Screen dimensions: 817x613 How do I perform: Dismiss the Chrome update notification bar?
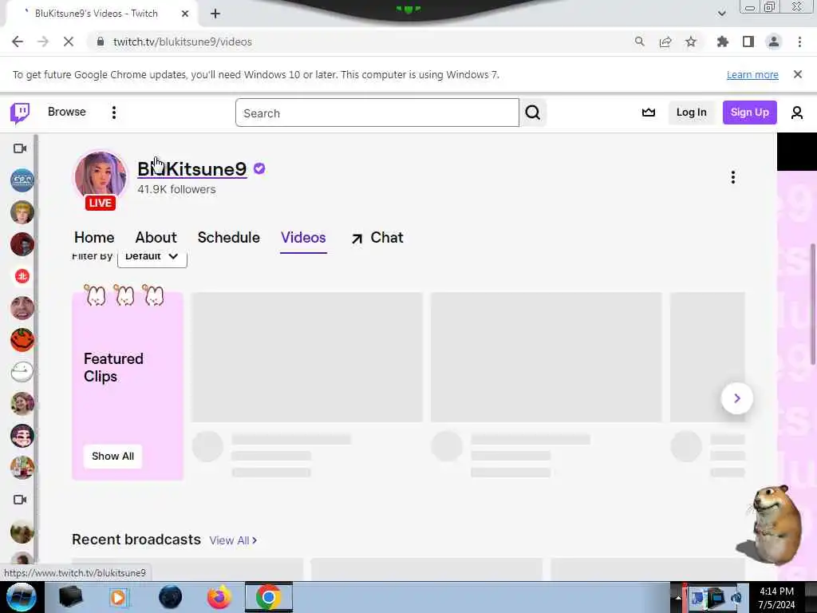pos(798,74)
